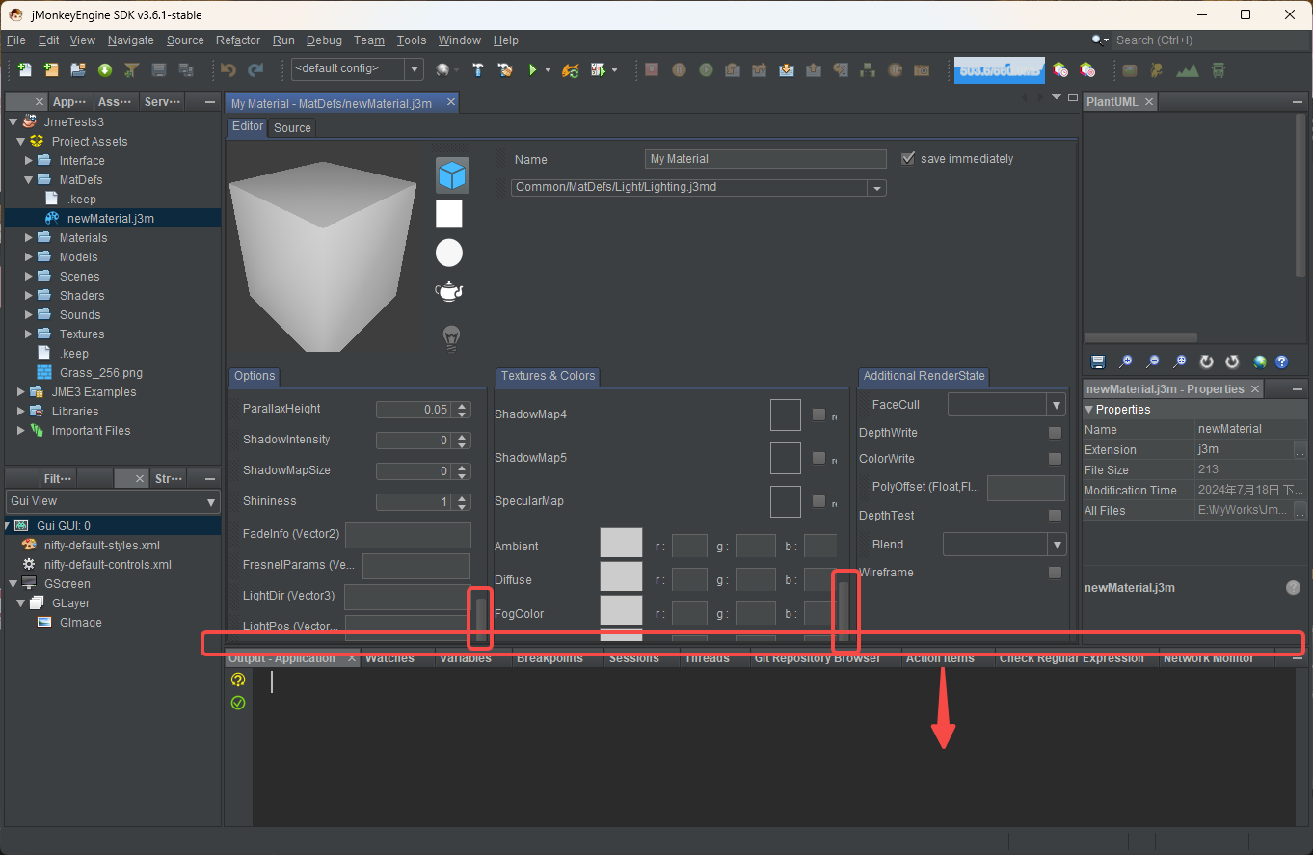
Task: Click the FadeInfo (Vector2) input field
Action: pos(408,535)
